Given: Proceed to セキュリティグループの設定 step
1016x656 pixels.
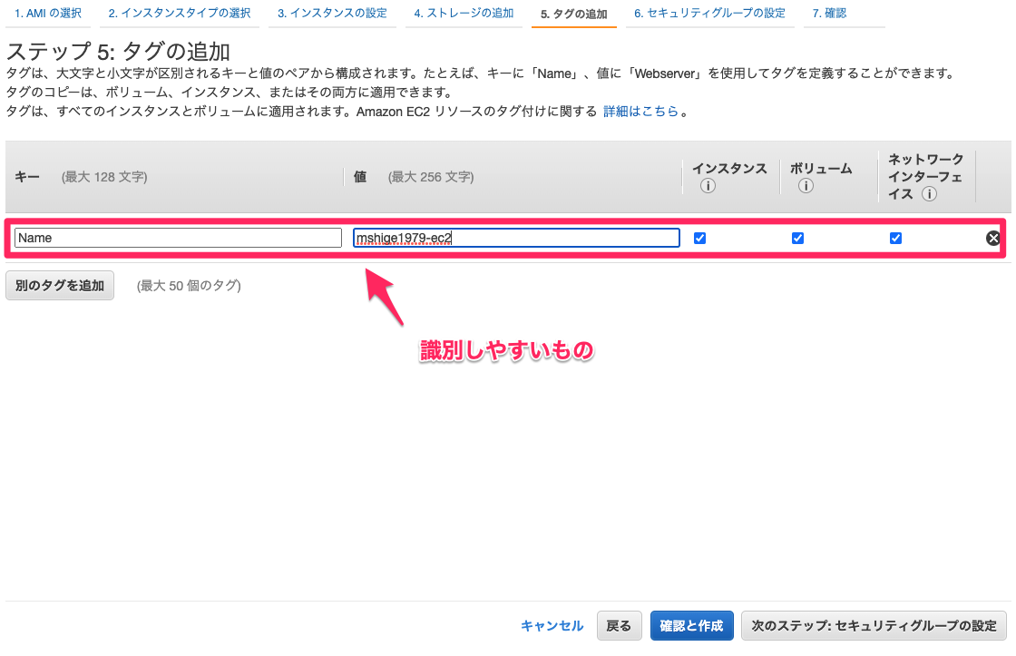Looking at the screenshot, I should click(x=874, y=625).
